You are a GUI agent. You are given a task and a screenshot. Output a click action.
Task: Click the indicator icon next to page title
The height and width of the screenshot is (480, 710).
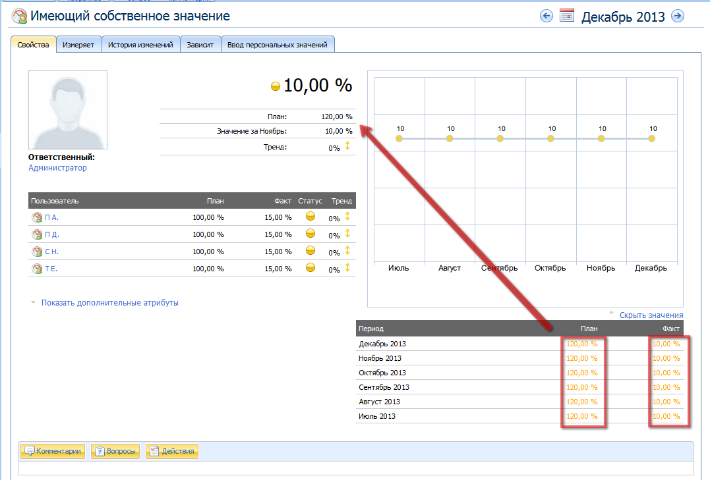20,16
